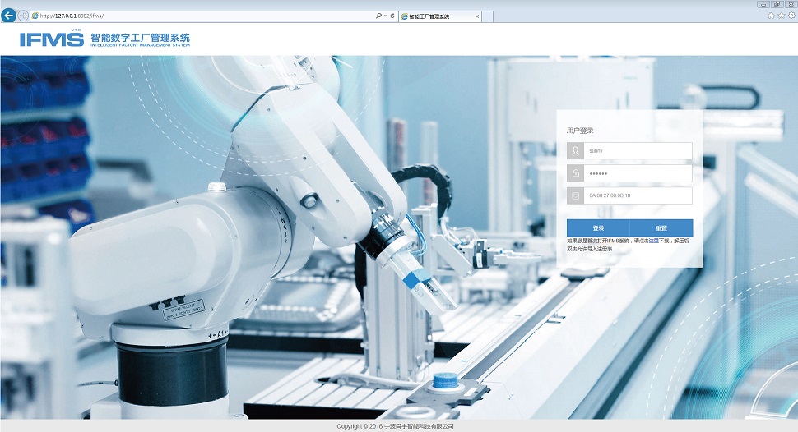This screenshot has width=798, height=432.
Task: Click the refresh icon in address bar
Action: pyautogui.click(x=392, y=16)
